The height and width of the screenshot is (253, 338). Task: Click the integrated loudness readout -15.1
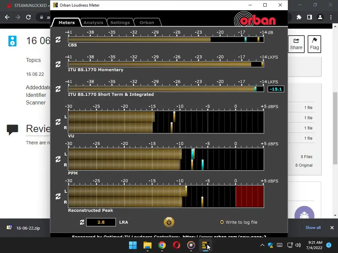[276, 89]
